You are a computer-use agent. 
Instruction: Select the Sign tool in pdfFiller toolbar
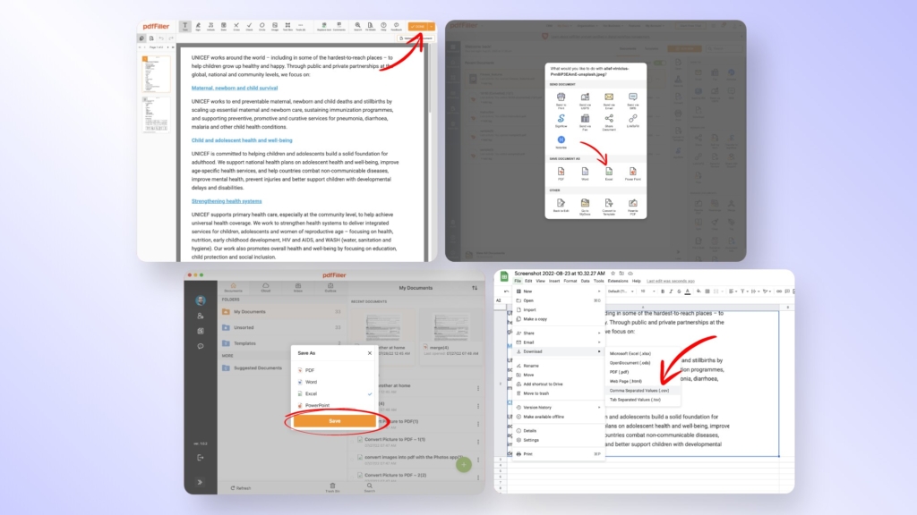coord(198,27)
